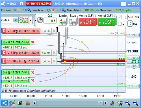Screen dimensions: 141x108
Task: Toggle the Sg guaranteed stop checkbox
Action: point(120,17)
